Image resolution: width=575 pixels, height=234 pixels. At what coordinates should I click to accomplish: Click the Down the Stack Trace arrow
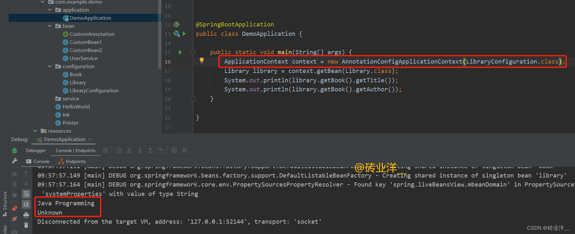pyautogui.click(x=26, y=183)
